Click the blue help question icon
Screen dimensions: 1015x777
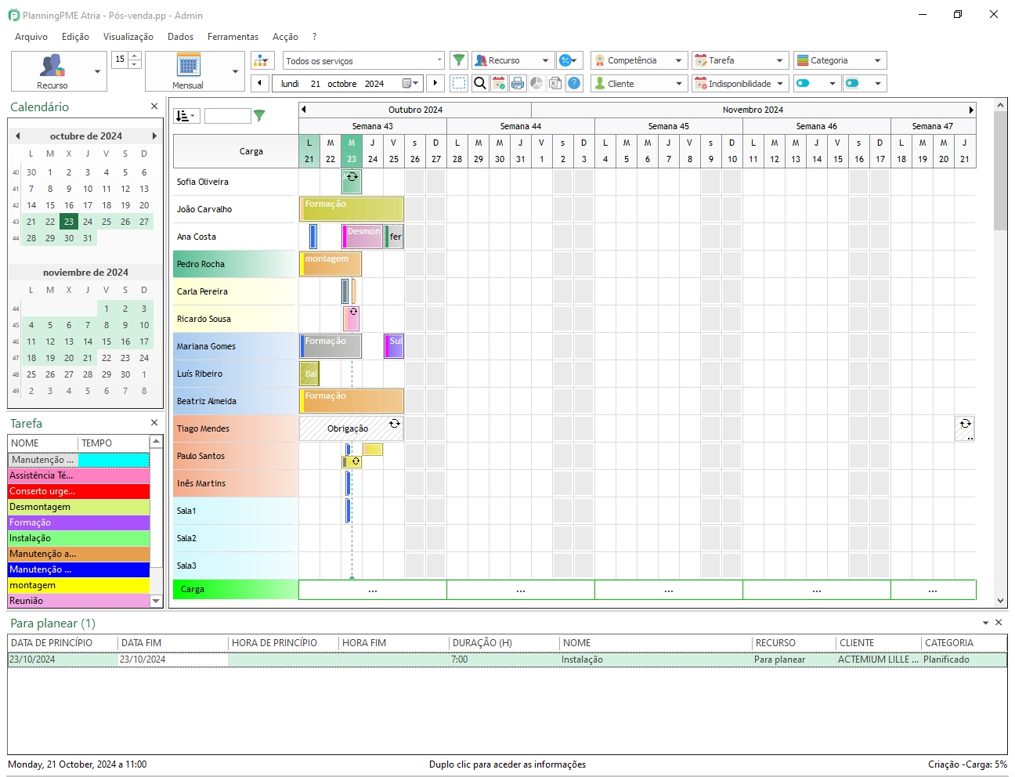click(574, 83)
